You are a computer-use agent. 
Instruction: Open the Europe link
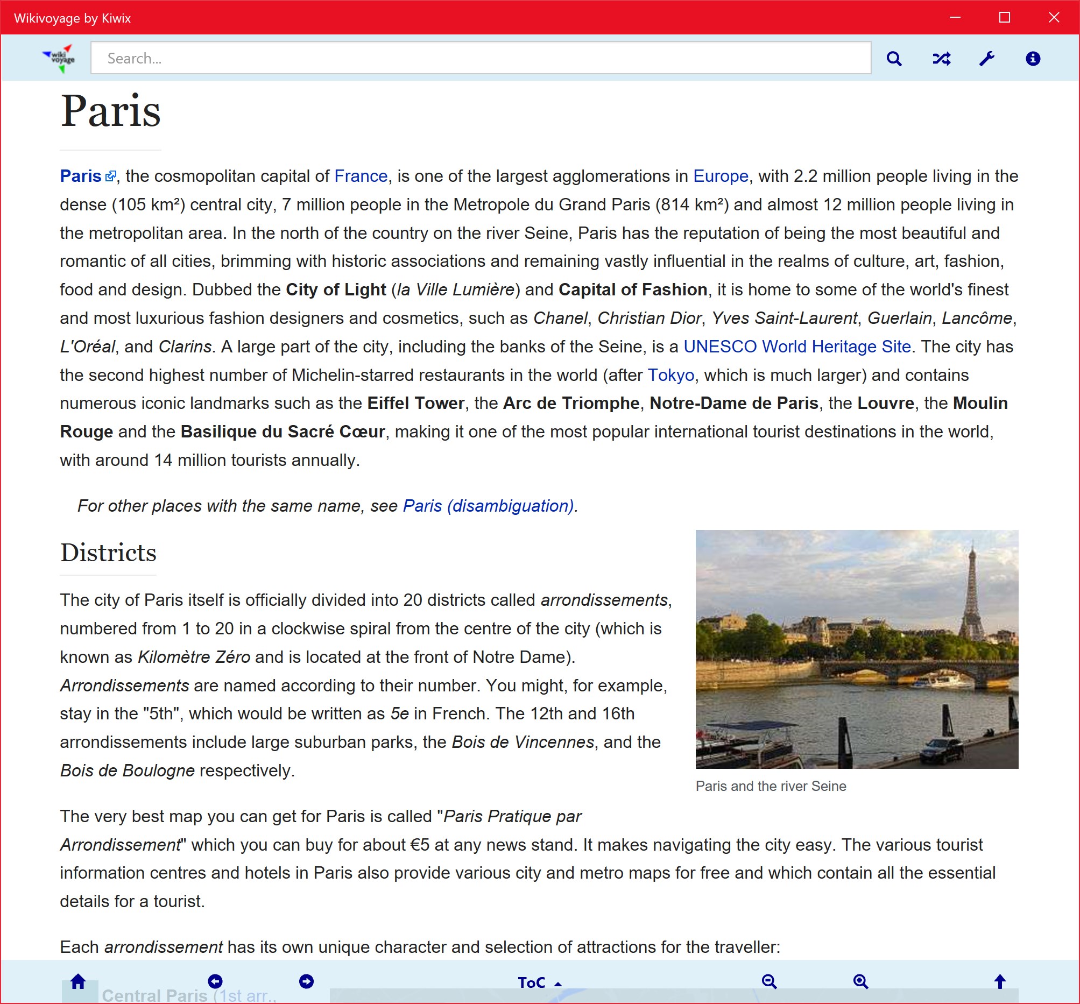(x=721, y=176)
